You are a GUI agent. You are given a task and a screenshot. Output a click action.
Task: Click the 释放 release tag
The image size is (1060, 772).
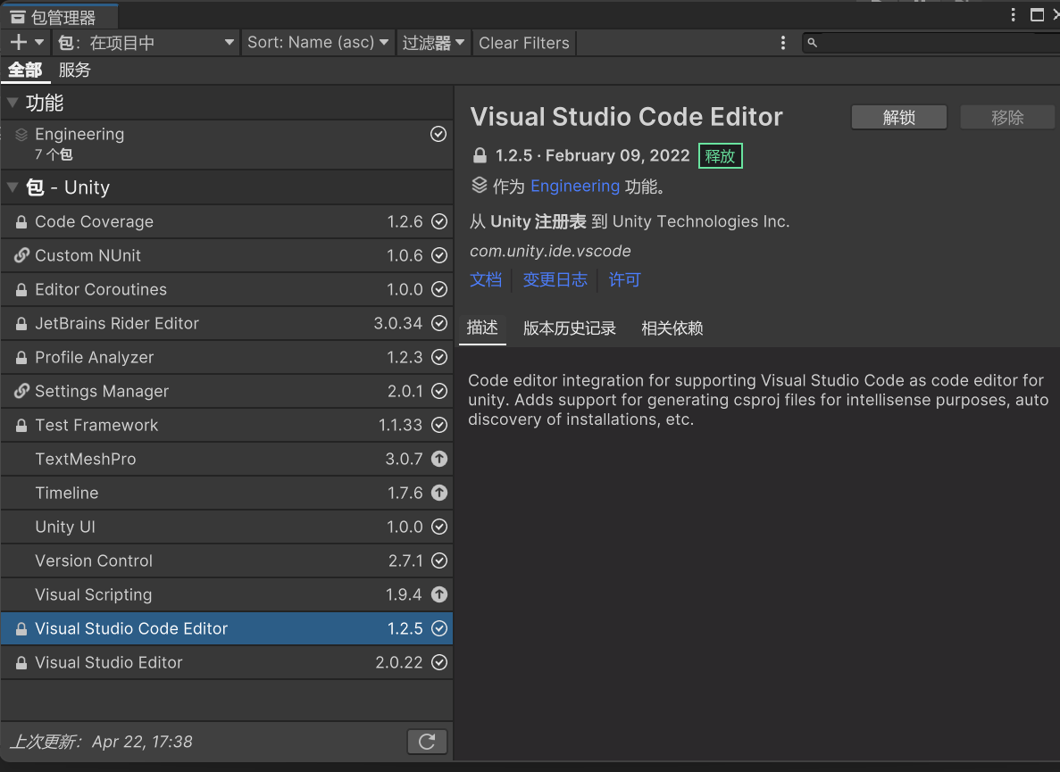(720, 156)
